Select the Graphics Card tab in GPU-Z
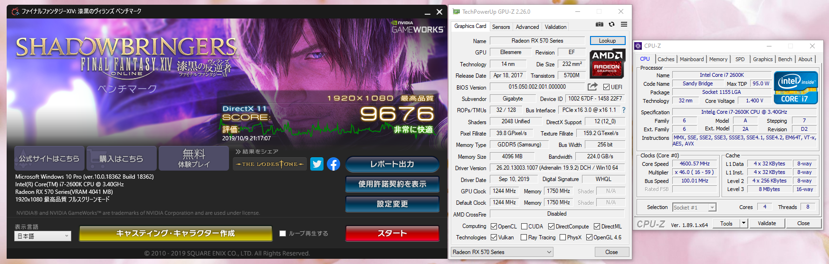829x264 pixels. [470, 26]
